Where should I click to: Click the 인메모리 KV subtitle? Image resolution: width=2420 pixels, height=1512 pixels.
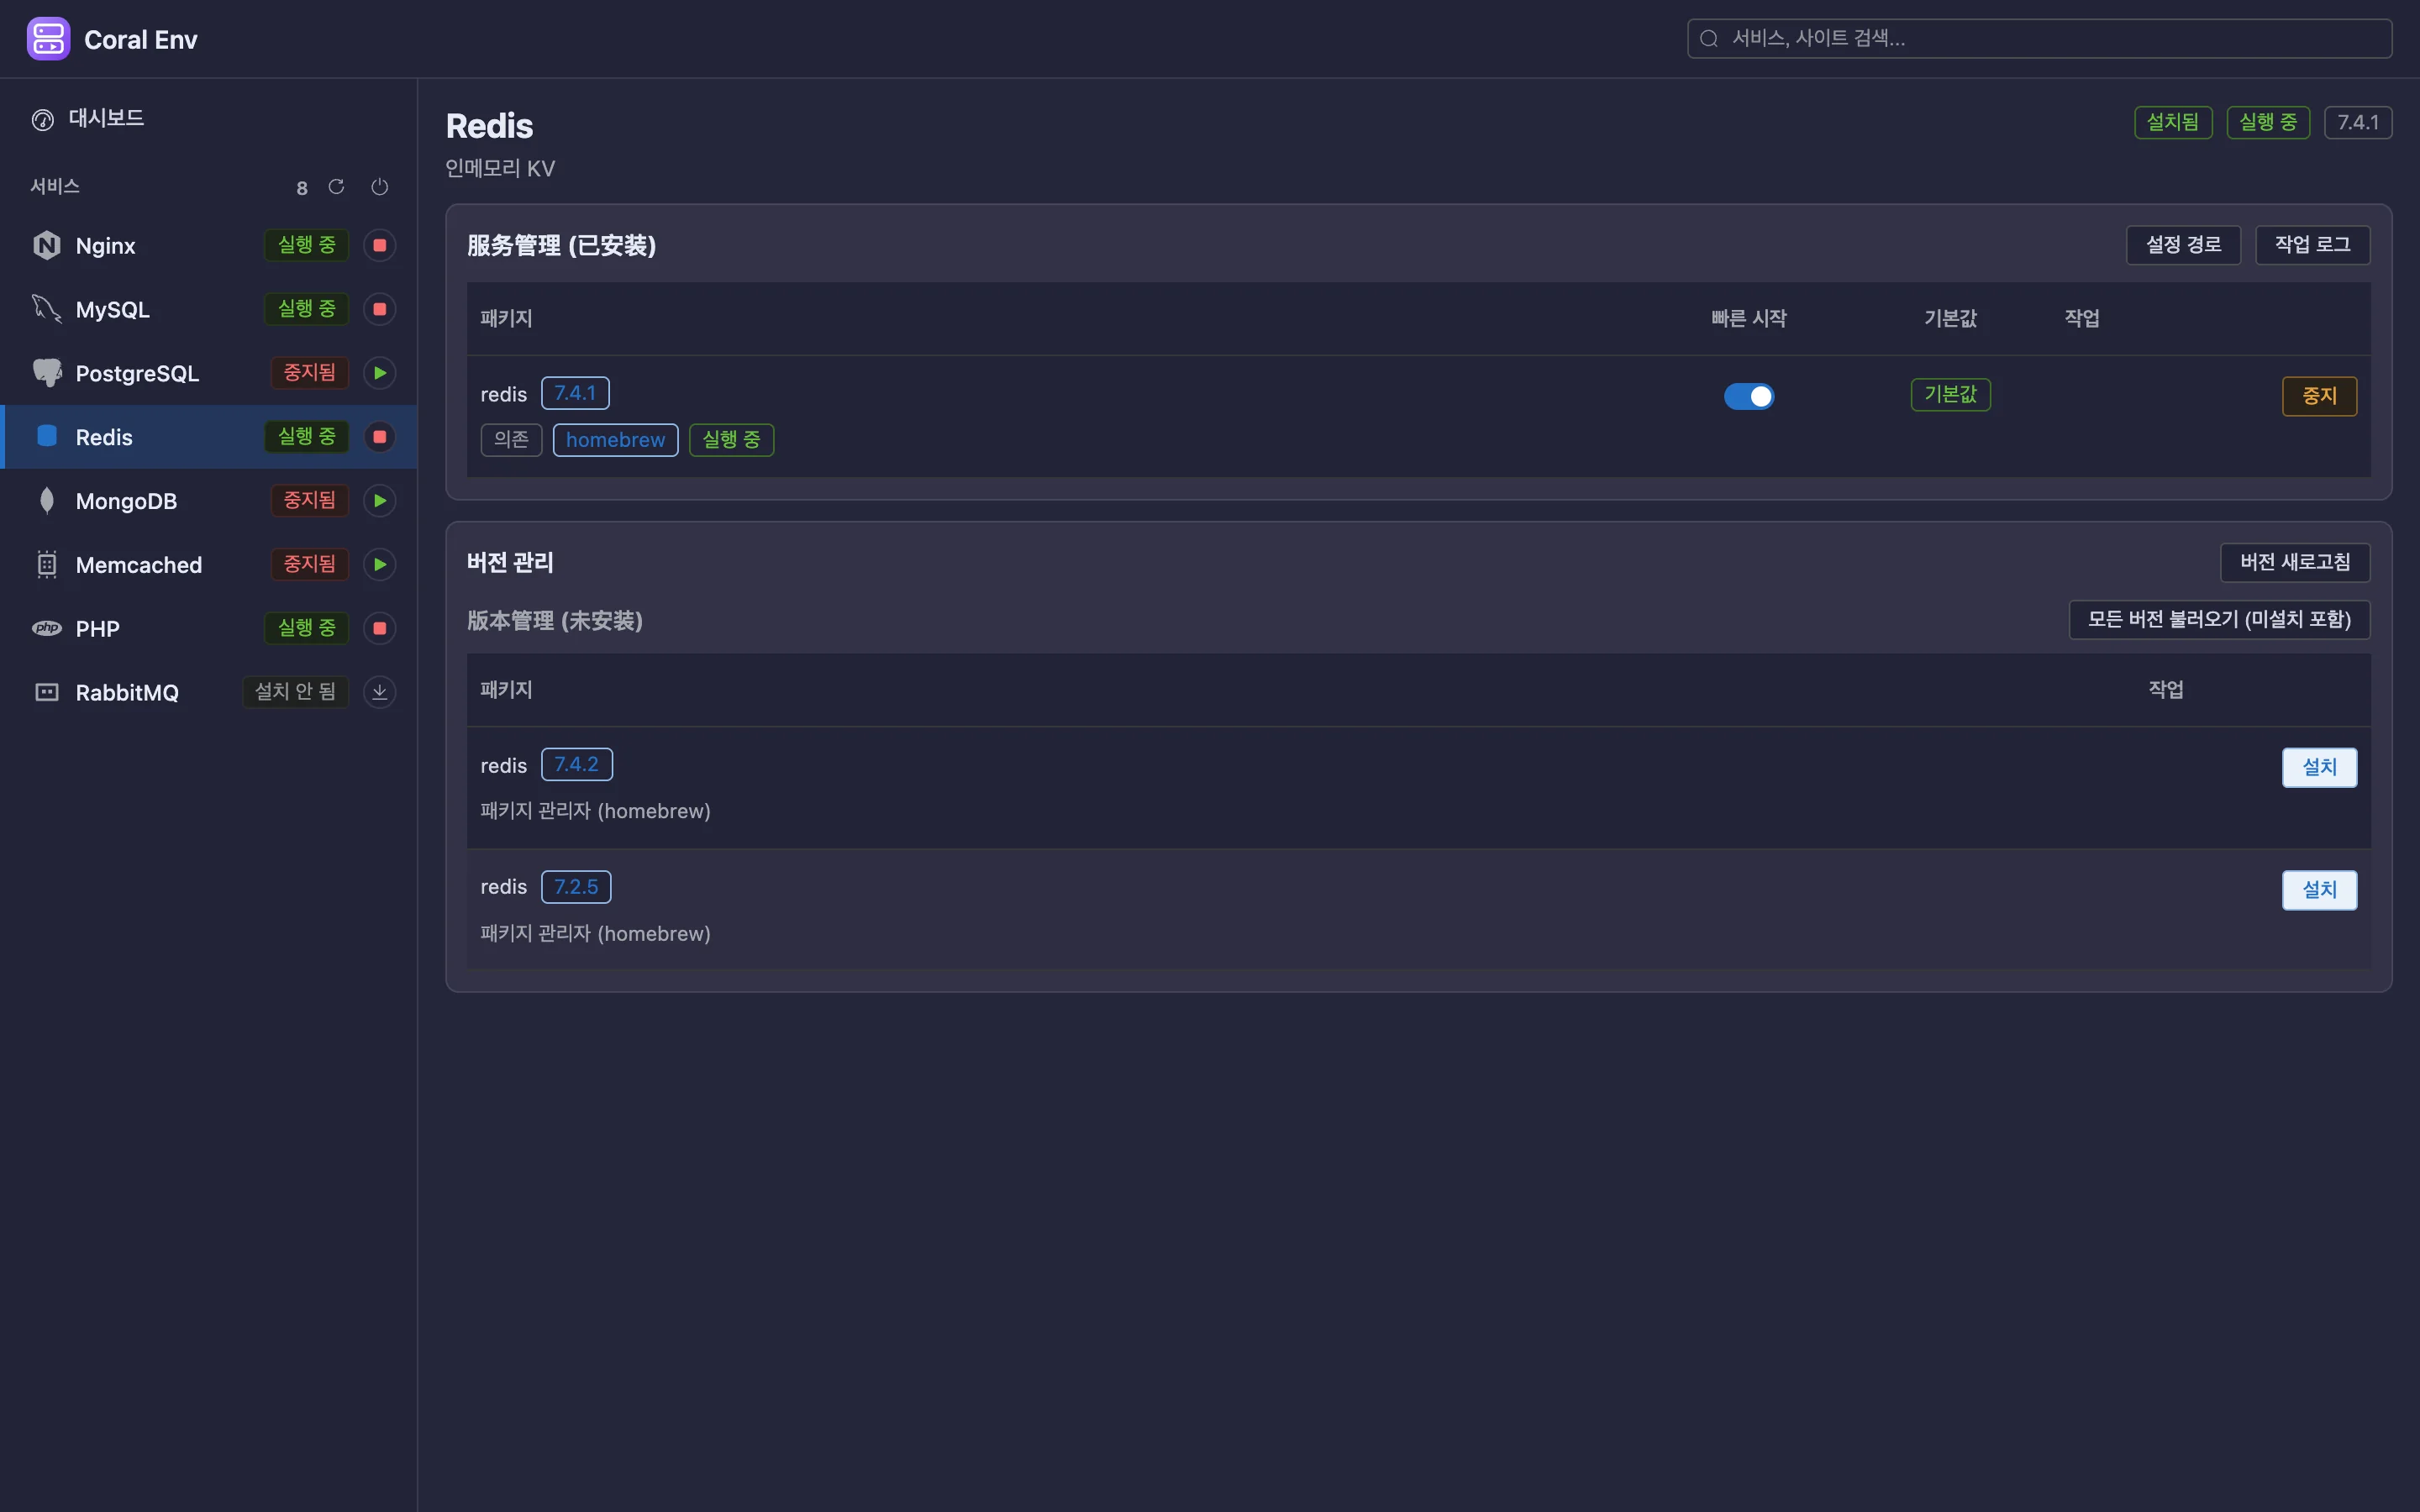click(x=500, y=168)
